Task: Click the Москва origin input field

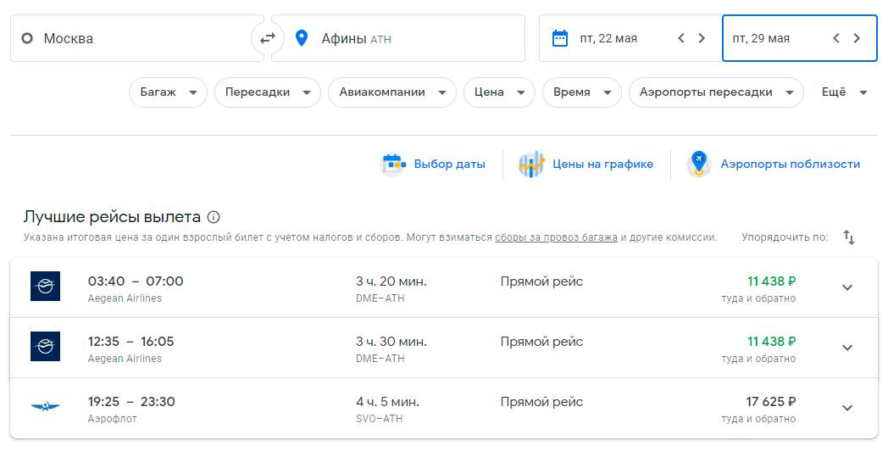Action: pyautogui.click(x=137, y=38)
